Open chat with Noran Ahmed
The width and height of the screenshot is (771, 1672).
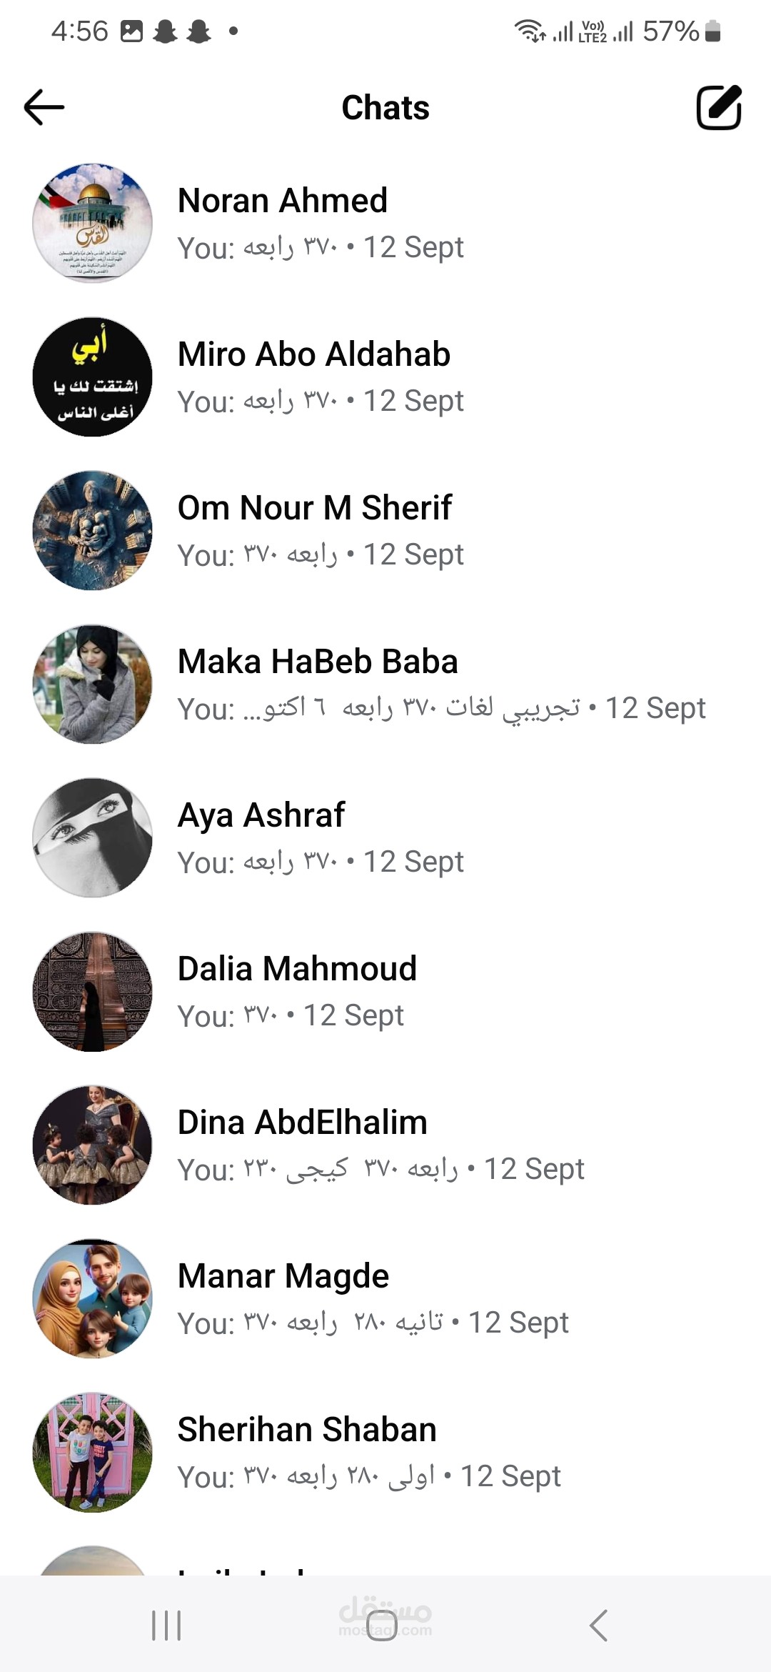tap(385, 223)
